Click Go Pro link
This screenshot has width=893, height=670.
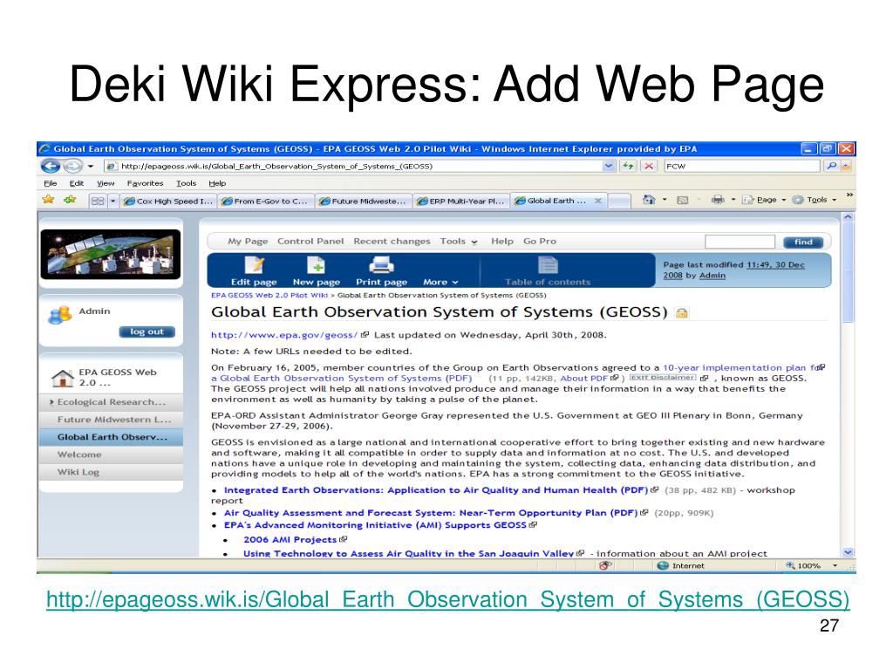pyautogui.click(x=539, y=241)
